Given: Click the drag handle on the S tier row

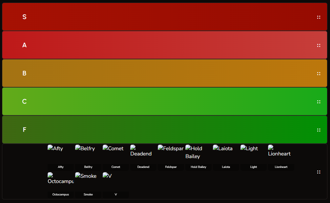Looking at the screenshot, I should [319, 17].
